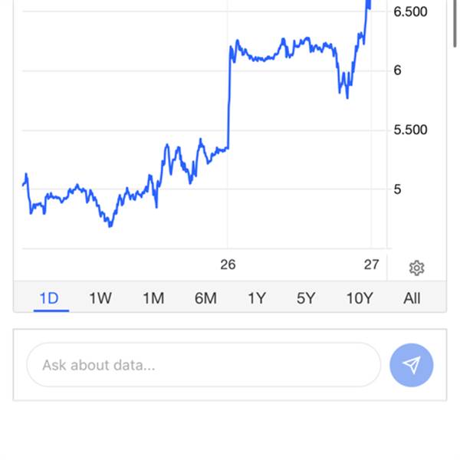Click the chart line's peak near 6.500
This screenshot has width=460, height=460.
point(369,5)
